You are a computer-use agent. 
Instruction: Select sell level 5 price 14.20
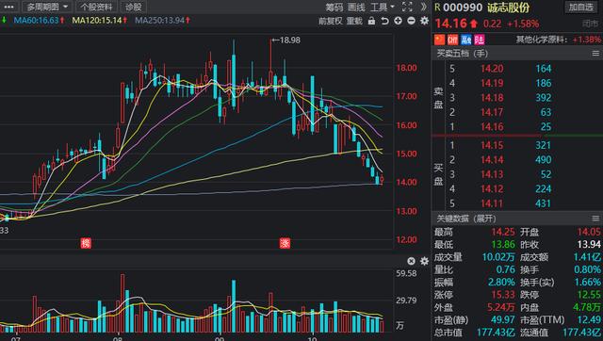point(492,69)
